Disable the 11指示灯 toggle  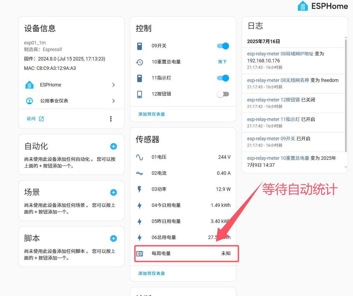pyautogui.click(x=223, y=78)
